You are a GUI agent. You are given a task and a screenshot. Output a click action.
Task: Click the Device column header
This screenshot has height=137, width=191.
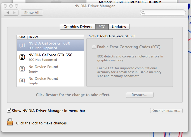coord(55,37)
